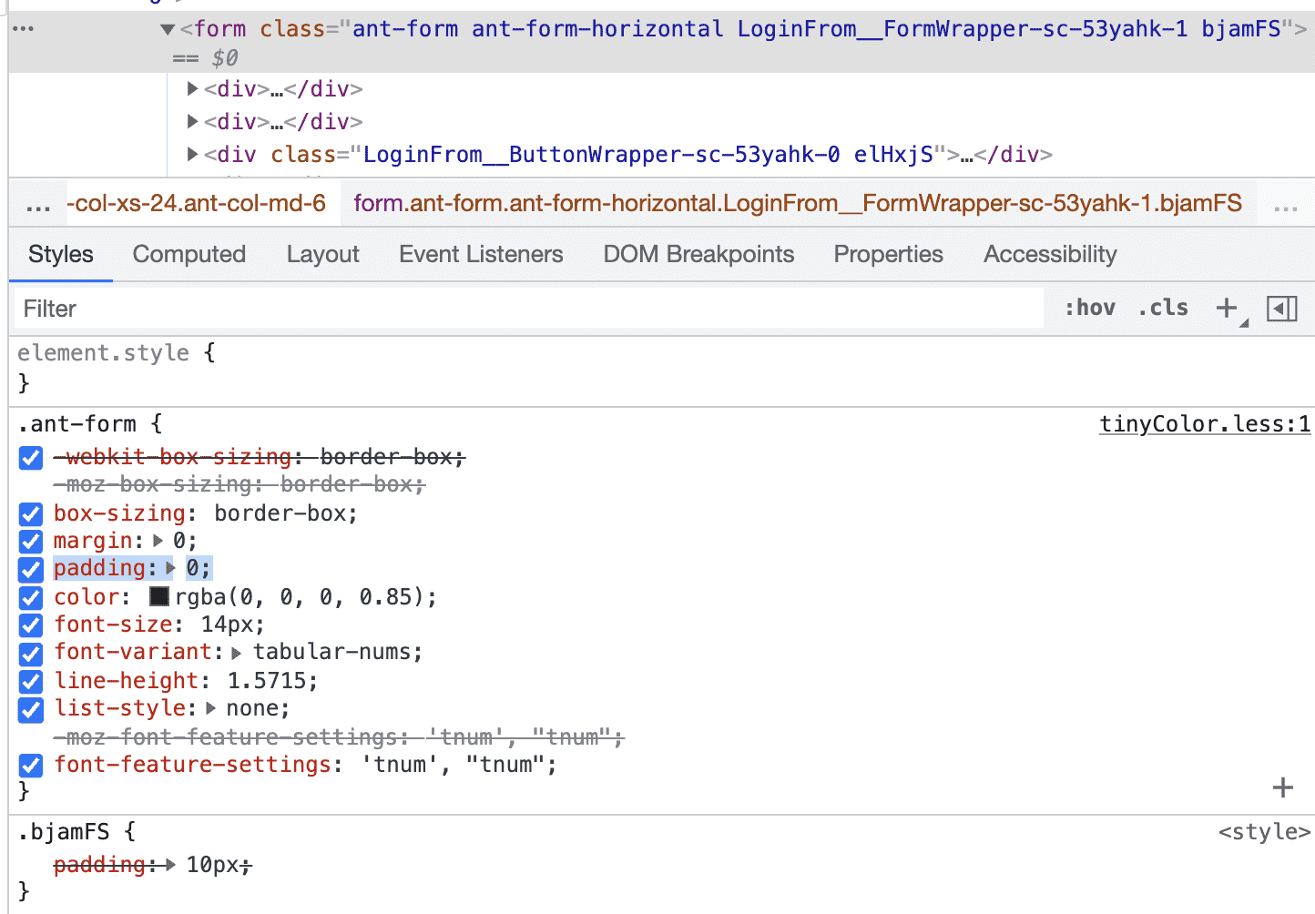Toggle the computed styles sidebar icon

pos(1281,309)
